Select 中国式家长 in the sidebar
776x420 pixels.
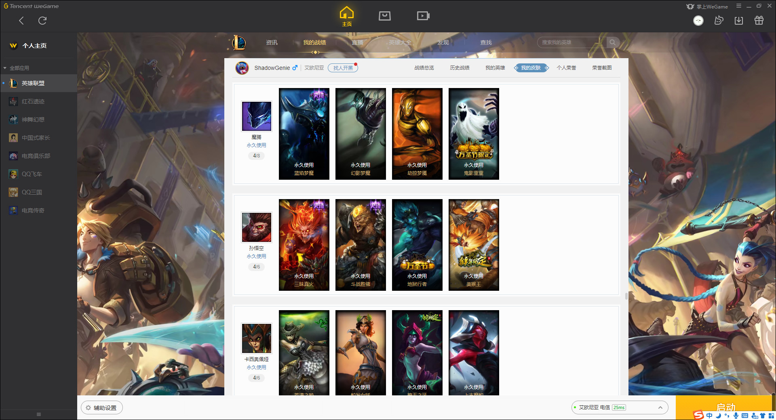tap(38, 138)
